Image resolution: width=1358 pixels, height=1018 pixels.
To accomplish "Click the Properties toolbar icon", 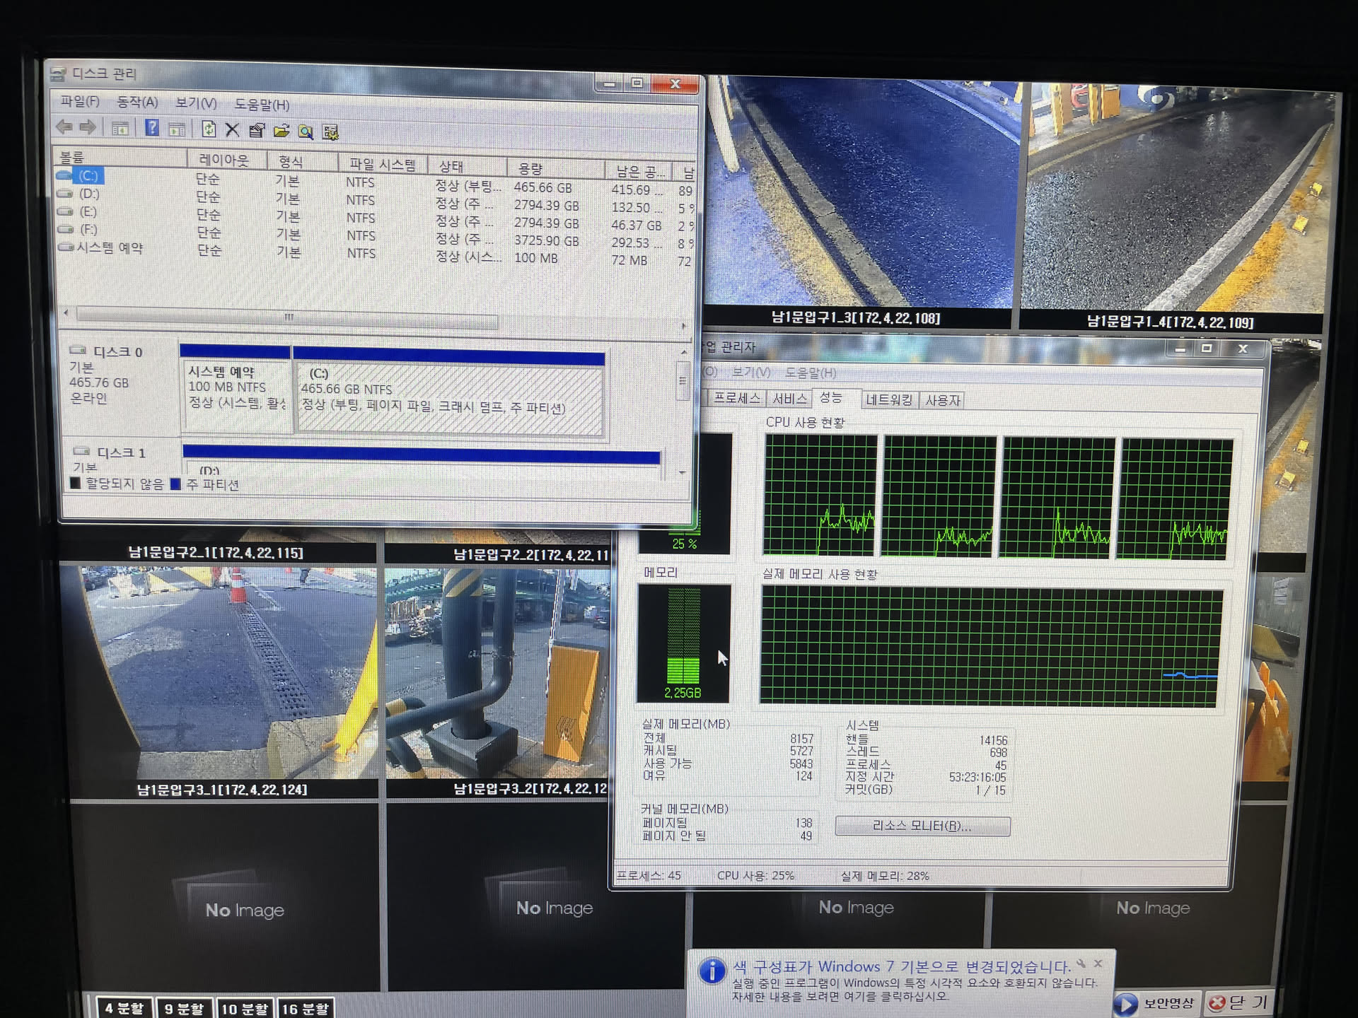I will click(257, 130).
